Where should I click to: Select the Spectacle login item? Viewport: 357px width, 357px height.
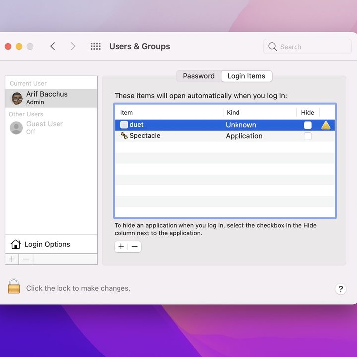tap(225, 136)
